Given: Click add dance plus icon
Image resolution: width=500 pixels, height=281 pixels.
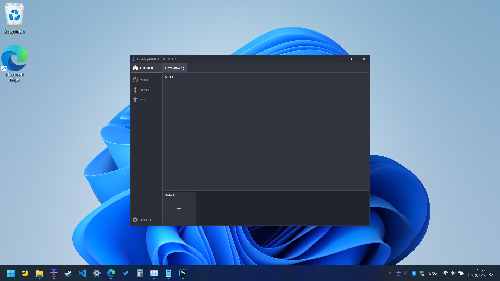Looking at the screenshot, I should (x=179, y=208).
